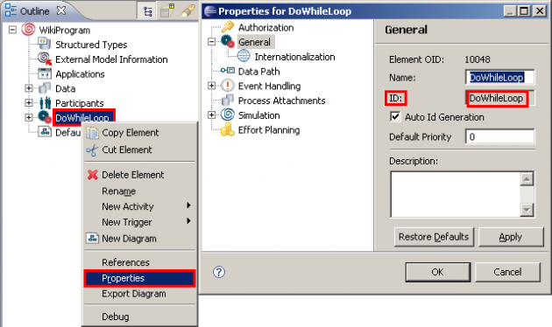Click the second Outline toolbar icon
The height and width of the screenshot is (327, 552).
(x=167, y=10)
